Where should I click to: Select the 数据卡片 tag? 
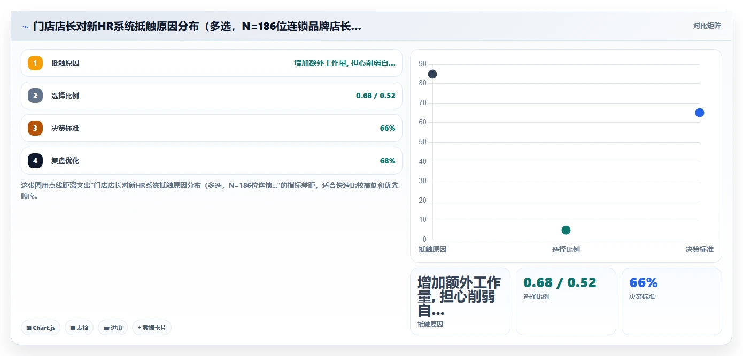152,328
